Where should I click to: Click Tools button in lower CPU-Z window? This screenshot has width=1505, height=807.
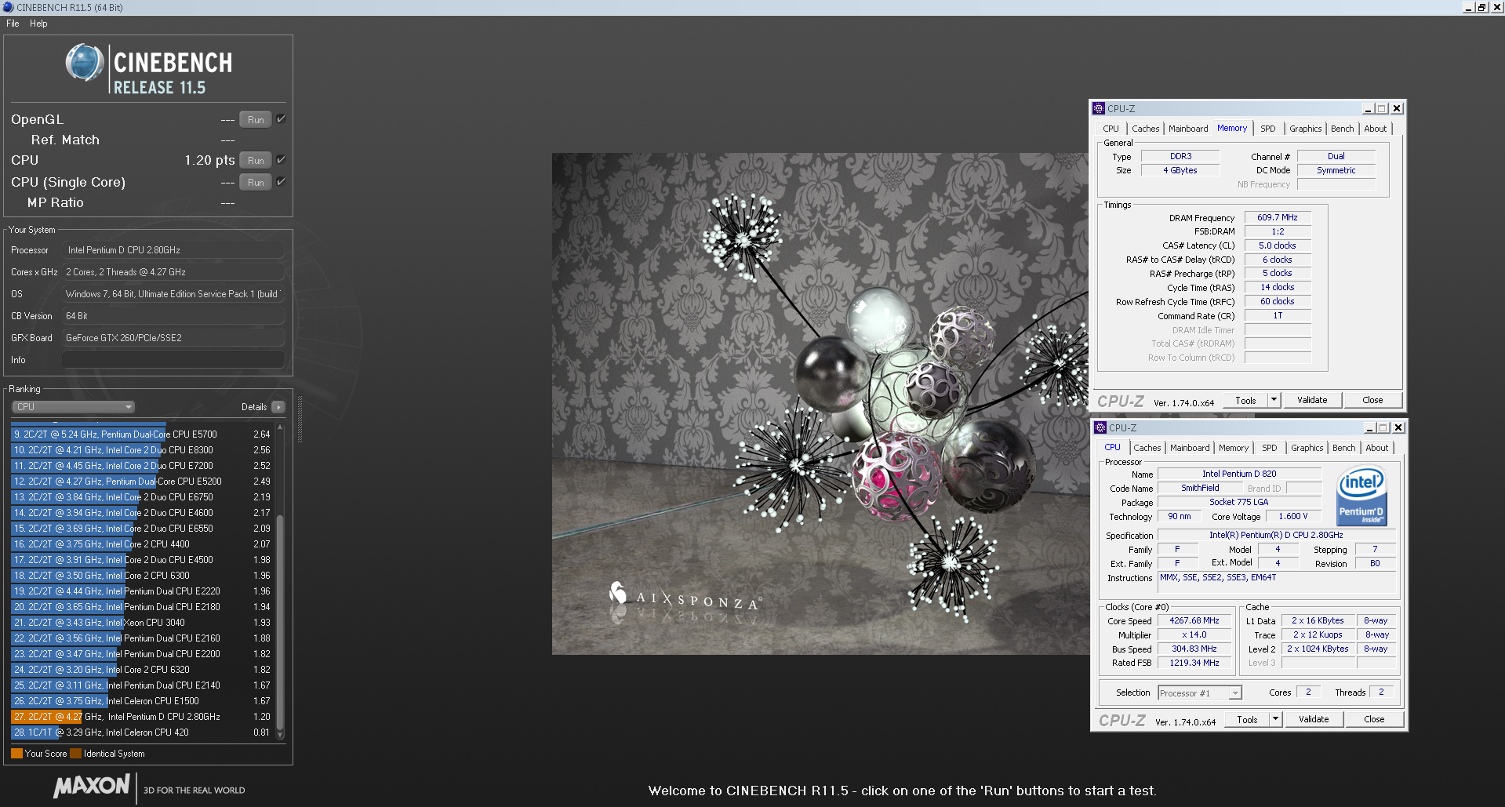tap(1247, 720)
